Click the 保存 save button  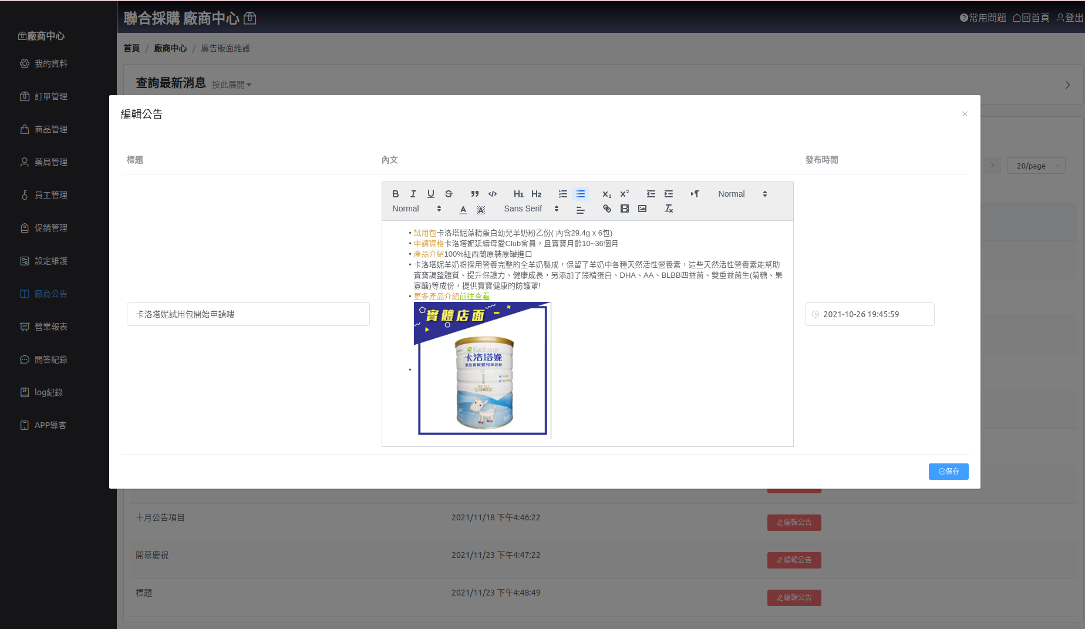click(x=949, y=472)
